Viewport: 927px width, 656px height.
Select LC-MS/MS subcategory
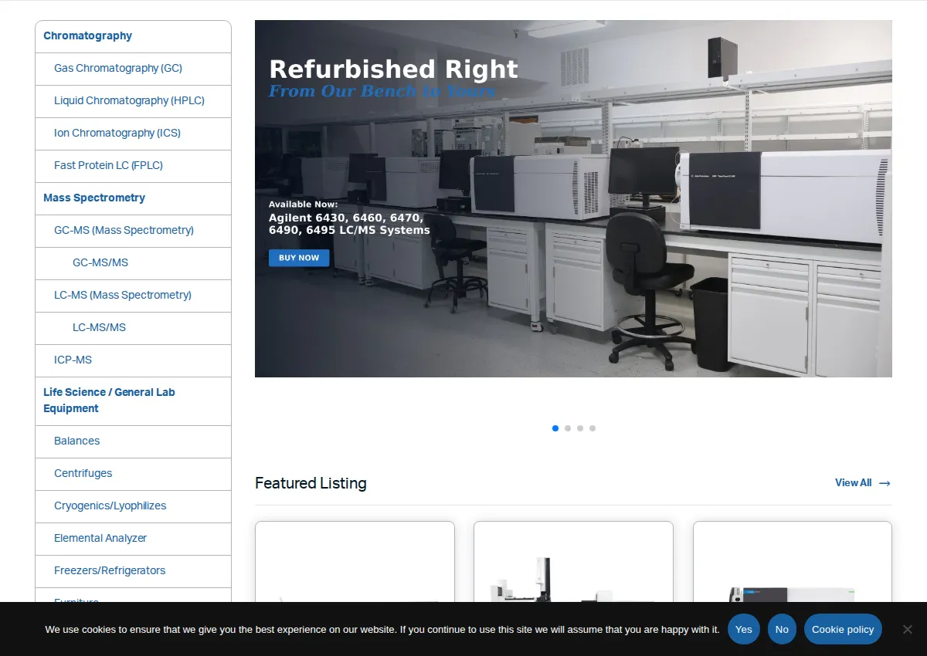point(99,328)
